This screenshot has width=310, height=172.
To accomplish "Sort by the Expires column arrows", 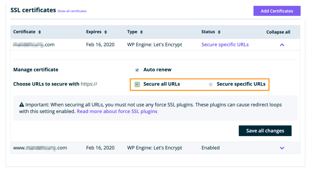I will 105,32.
